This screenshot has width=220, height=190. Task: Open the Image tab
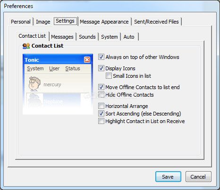click(x=43, y=22)
